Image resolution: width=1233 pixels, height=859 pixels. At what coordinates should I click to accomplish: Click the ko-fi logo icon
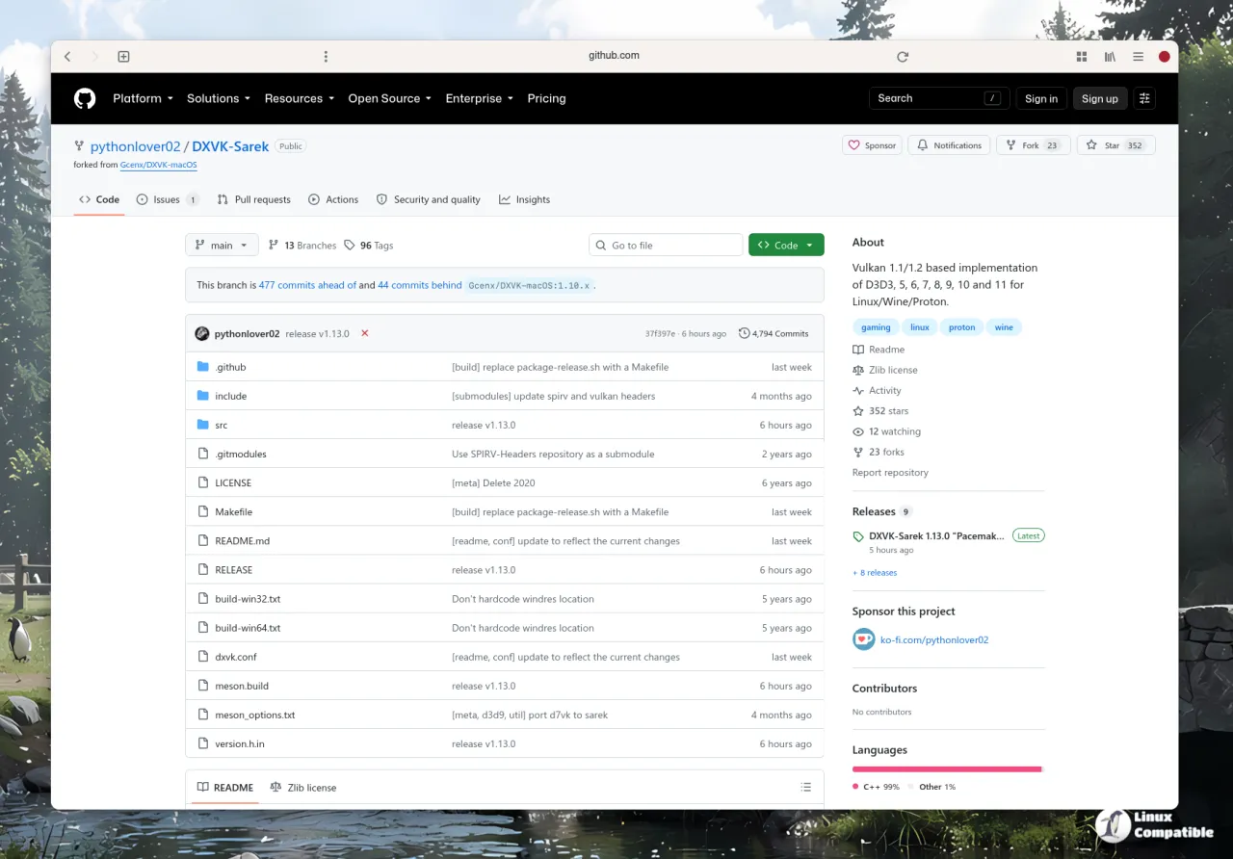point(863,639)
